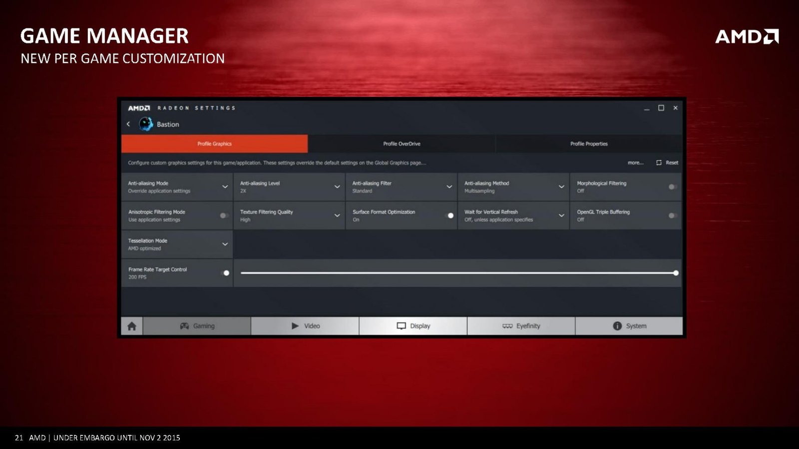Go back using the arrow beside Bastion
Viewport: 799px width, 449px height.
128,124
